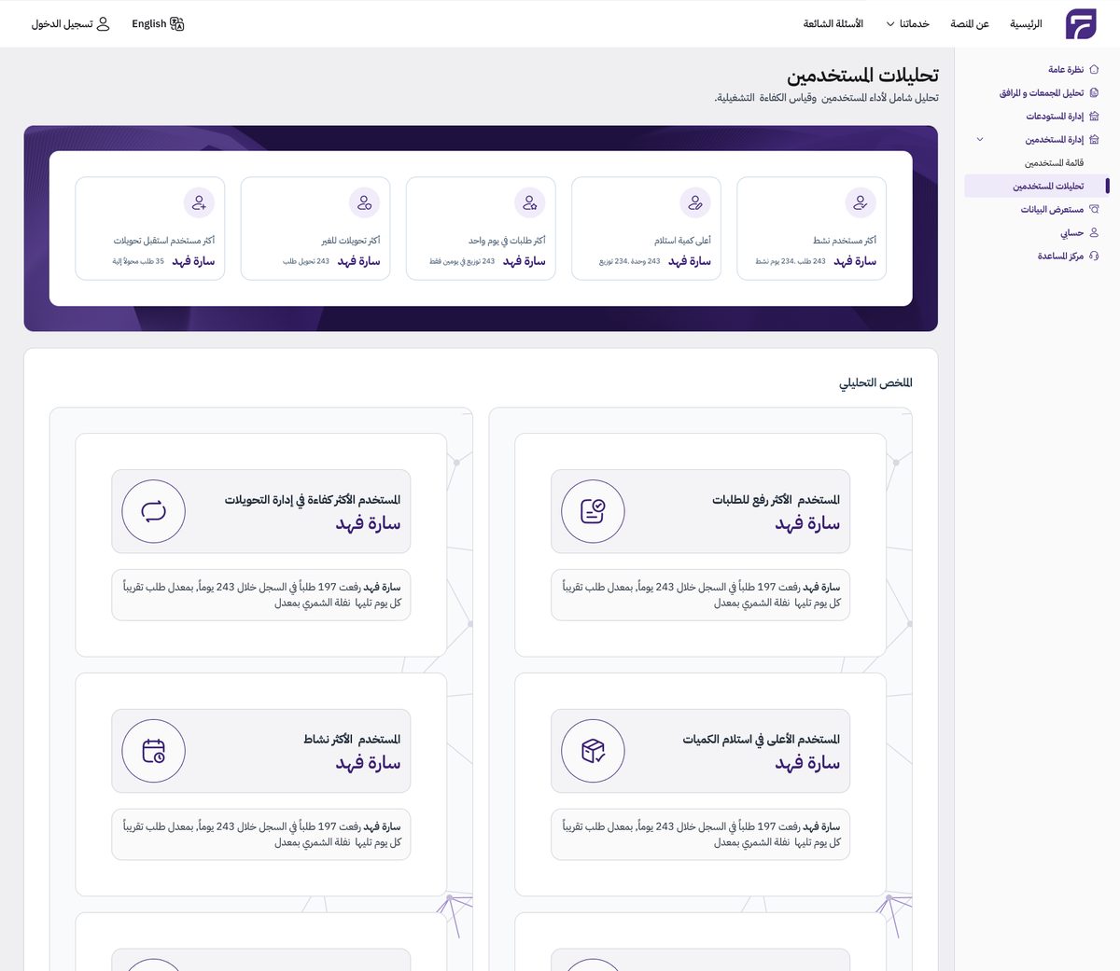Click the أكثر طلبات في يوم واحد label
Viewport: 1120px width, 971px height.
507,241
